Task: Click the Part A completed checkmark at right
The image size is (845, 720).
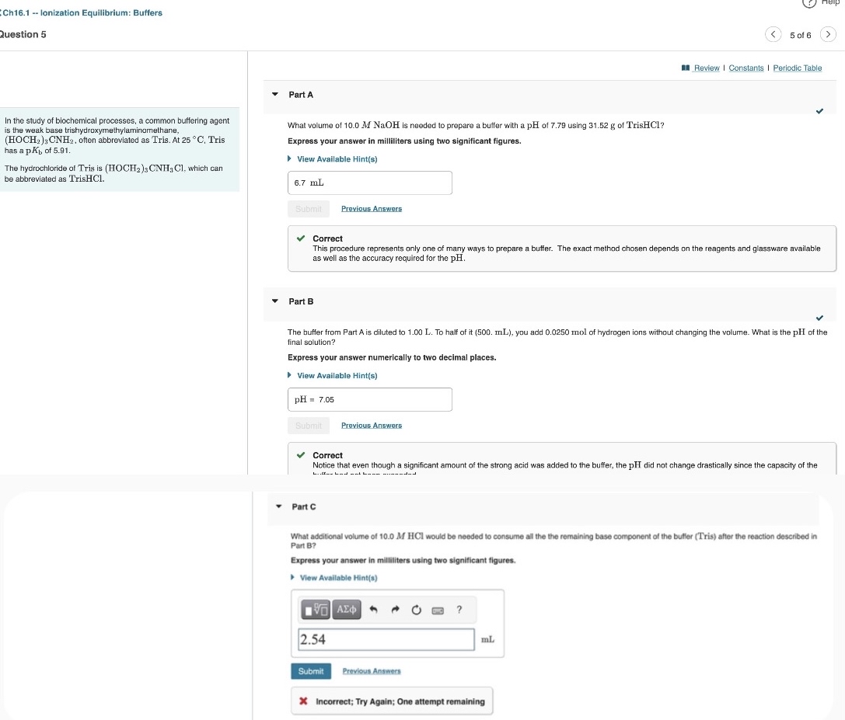Action: [819, 111]
